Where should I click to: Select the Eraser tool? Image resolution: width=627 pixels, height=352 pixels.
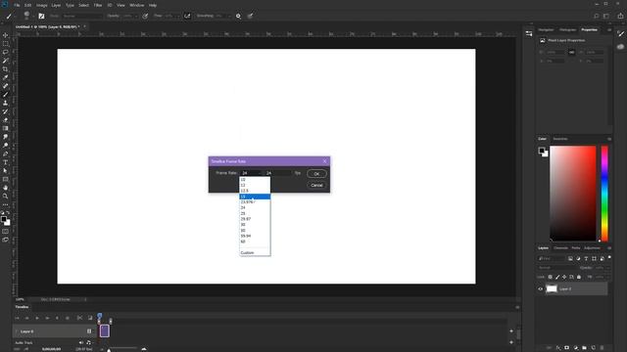coord(6,119)
